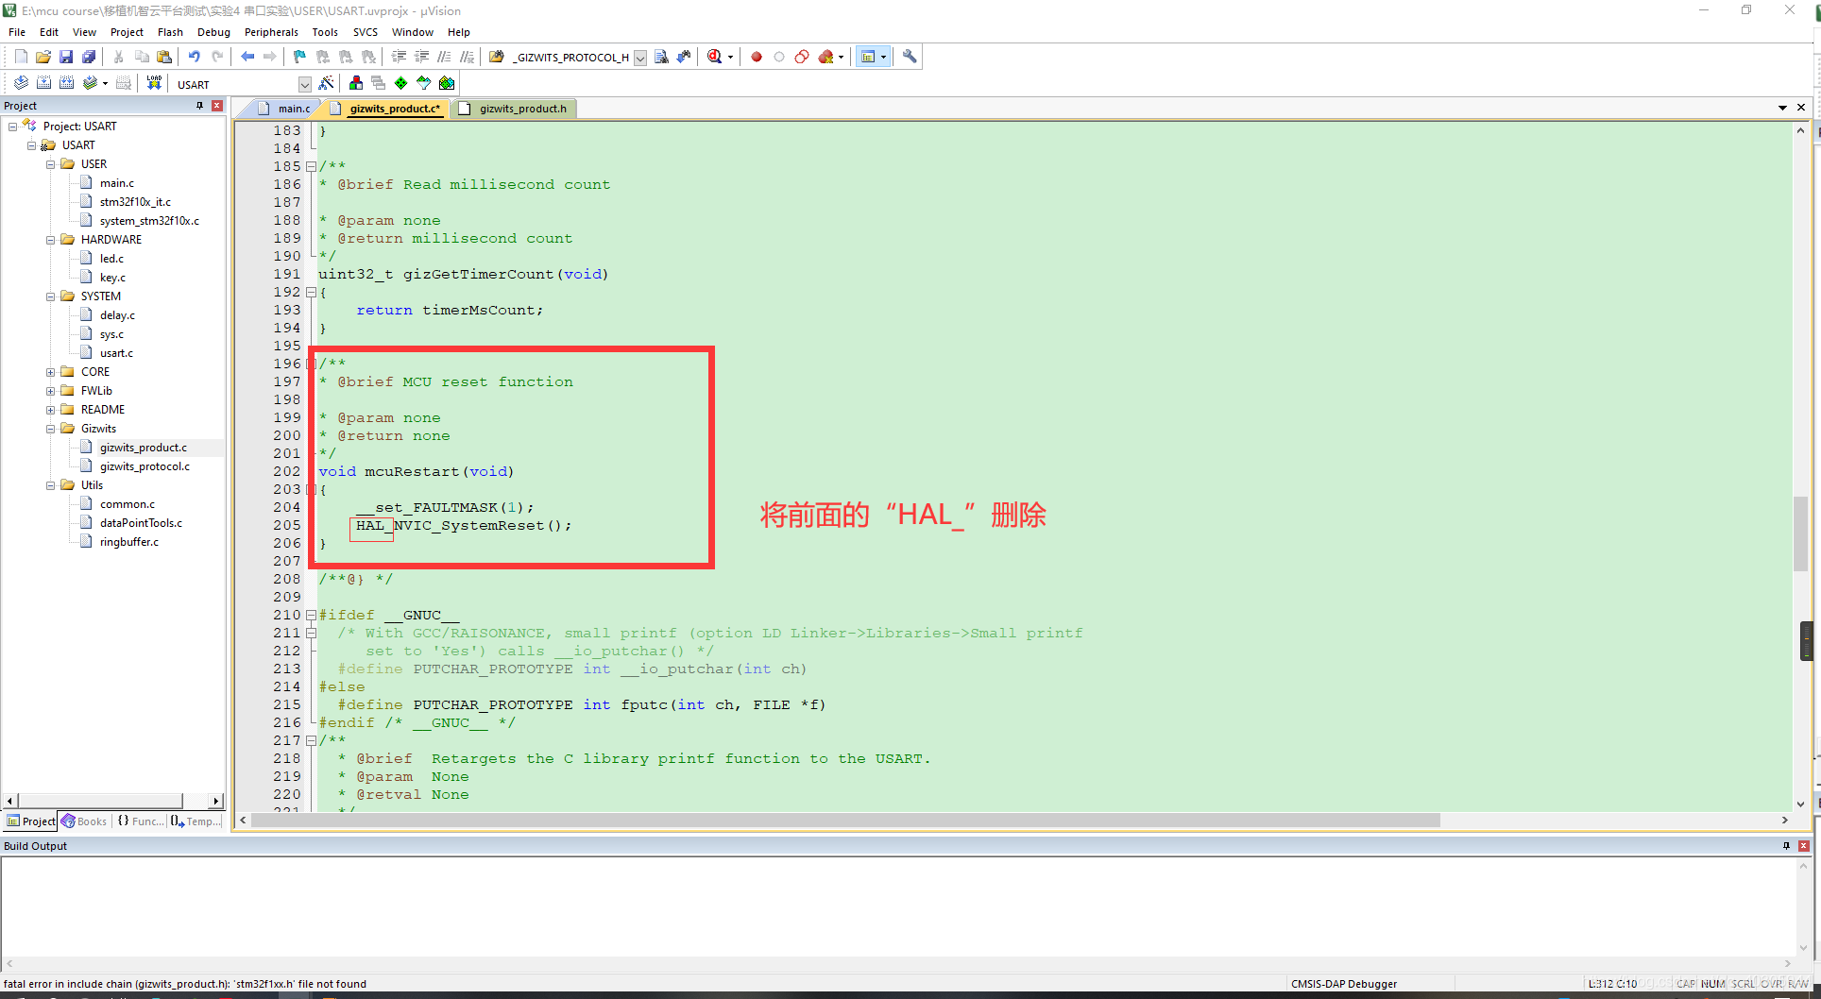Switch to the Templates panel tab
The image size is (1821, 999).
coord(196,821)
